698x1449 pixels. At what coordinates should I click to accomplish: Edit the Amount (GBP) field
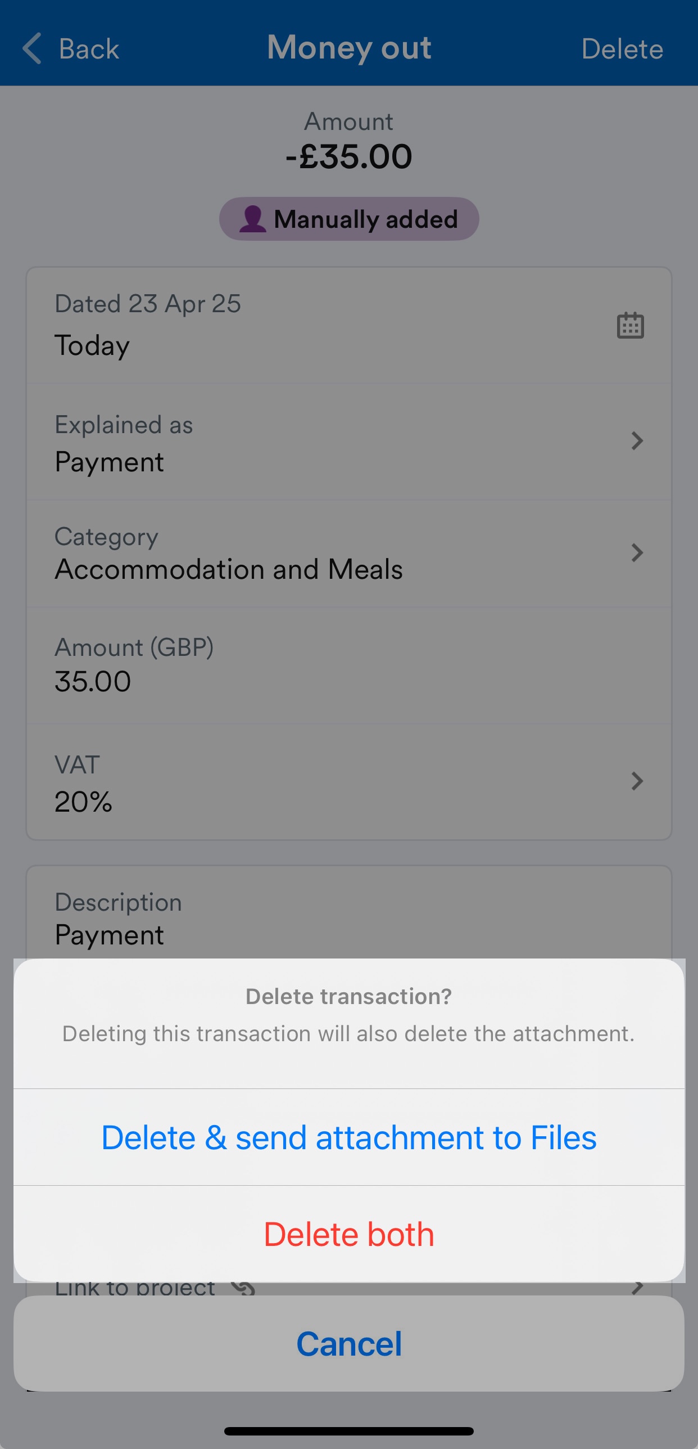coord(349,665)
